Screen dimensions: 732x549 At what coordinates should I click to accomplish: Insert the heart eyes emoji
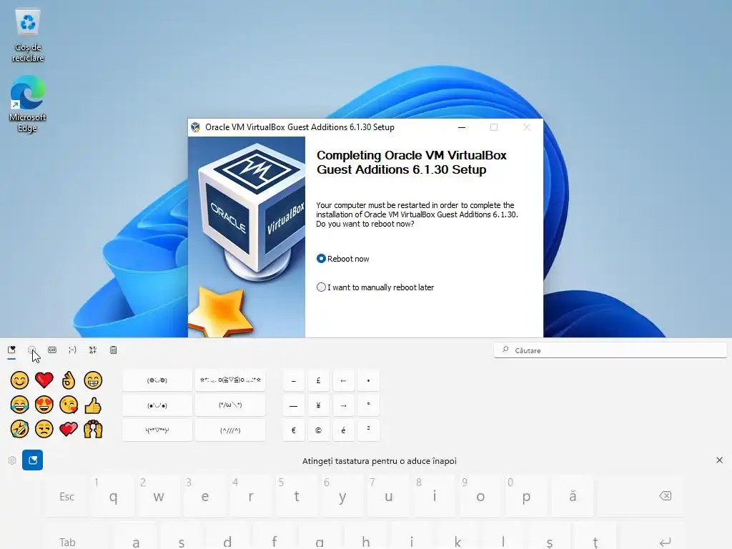[x=44, y=405]
